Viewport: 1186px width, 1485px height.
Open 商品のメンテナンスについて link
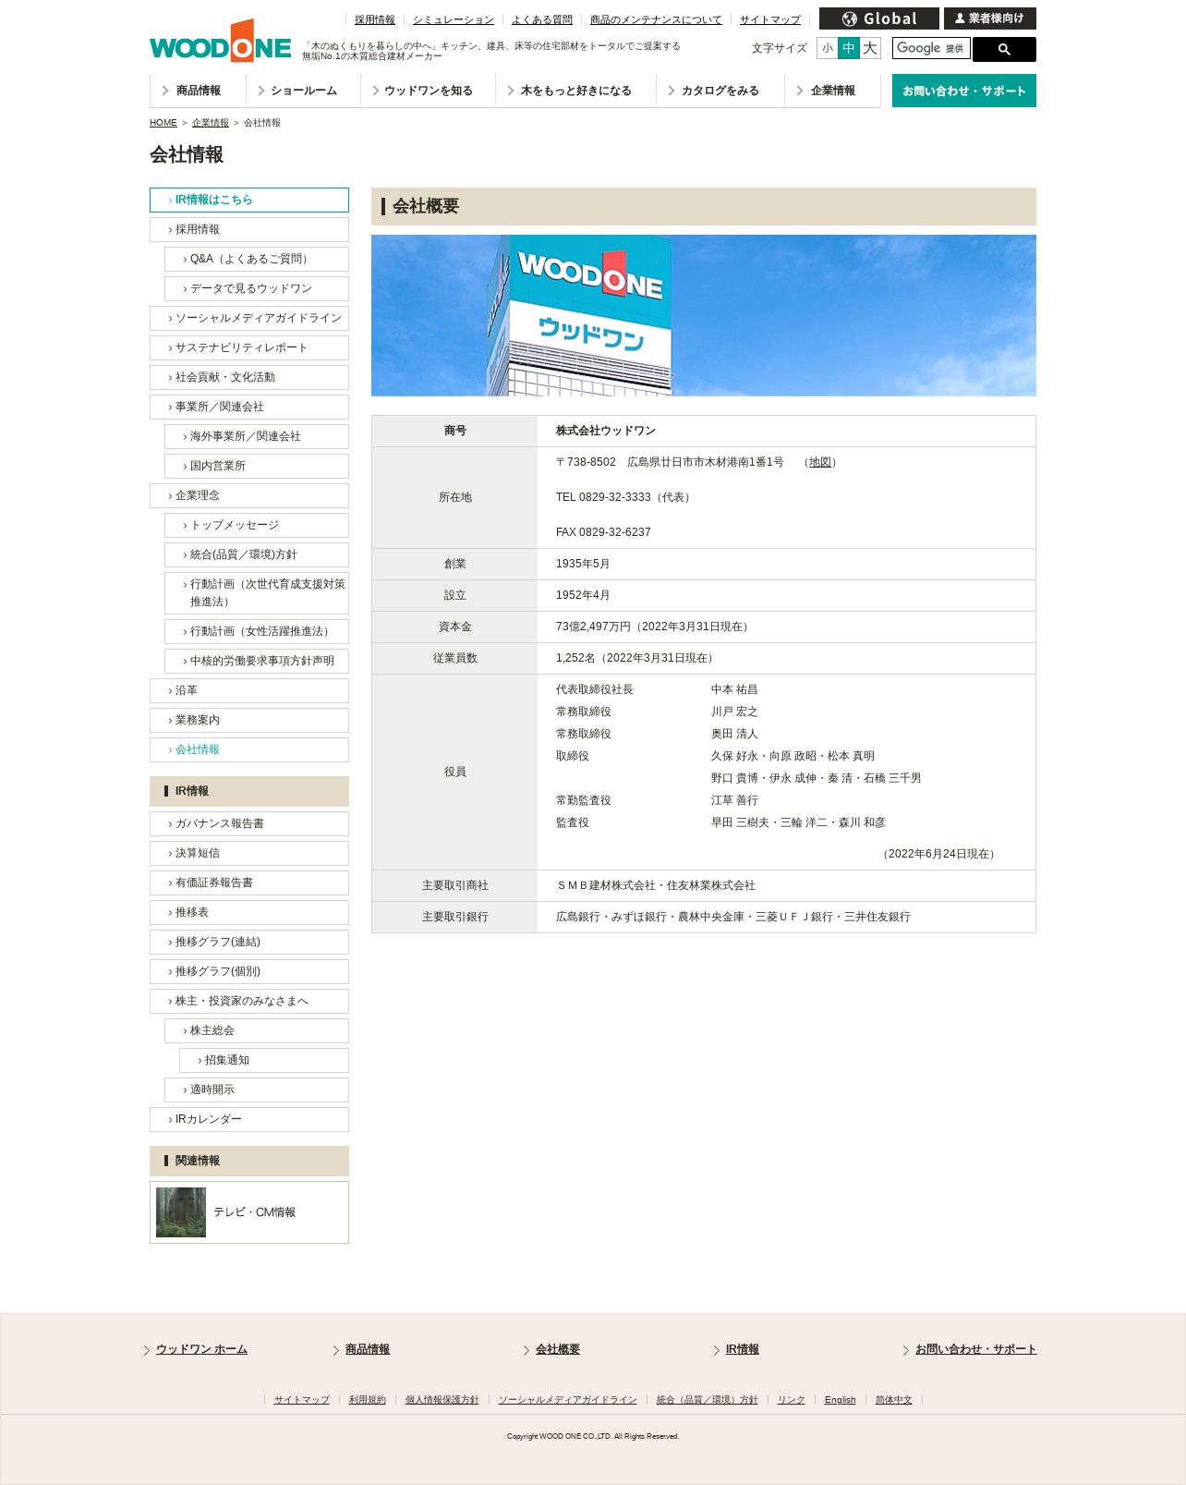[656, 19]
